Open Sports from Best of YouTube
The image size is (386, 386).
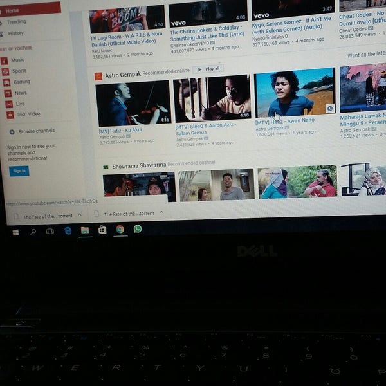click(19, 71)
